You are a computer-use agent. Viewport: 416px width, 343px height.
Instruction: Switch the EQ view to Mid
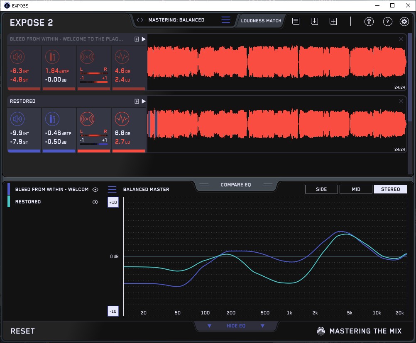pos(356,189)
